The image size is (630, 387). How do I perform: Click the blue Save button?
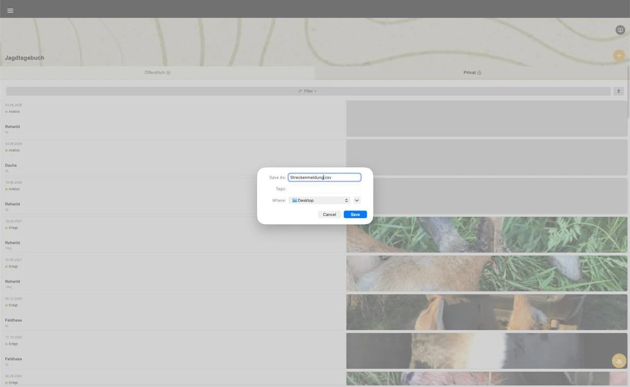(355, 214)
